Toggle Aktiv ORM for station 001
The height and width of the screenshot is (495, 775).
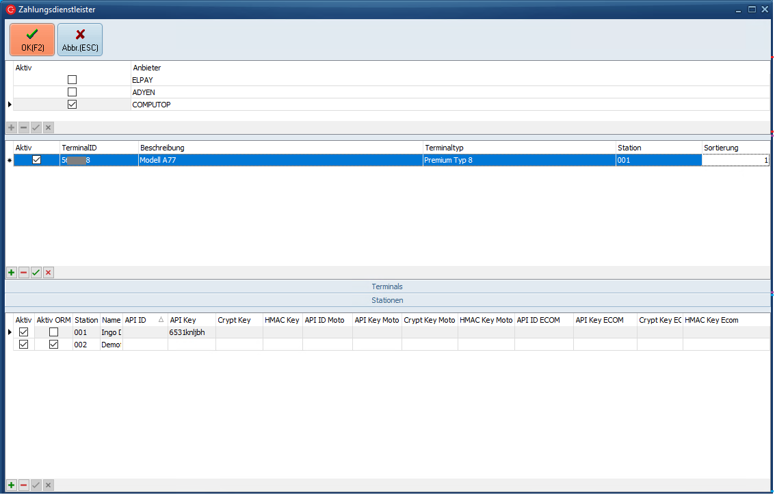[x=53, y=332]
